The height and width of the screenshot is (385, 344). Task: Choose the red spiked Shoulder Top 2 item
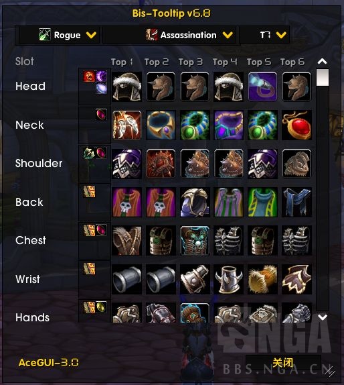(161, 164)
